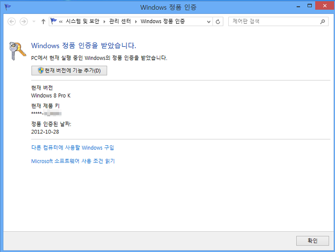Open Microsoft 소프트웨어 사용 조건 읽기 link

click(x=73, y=161)
